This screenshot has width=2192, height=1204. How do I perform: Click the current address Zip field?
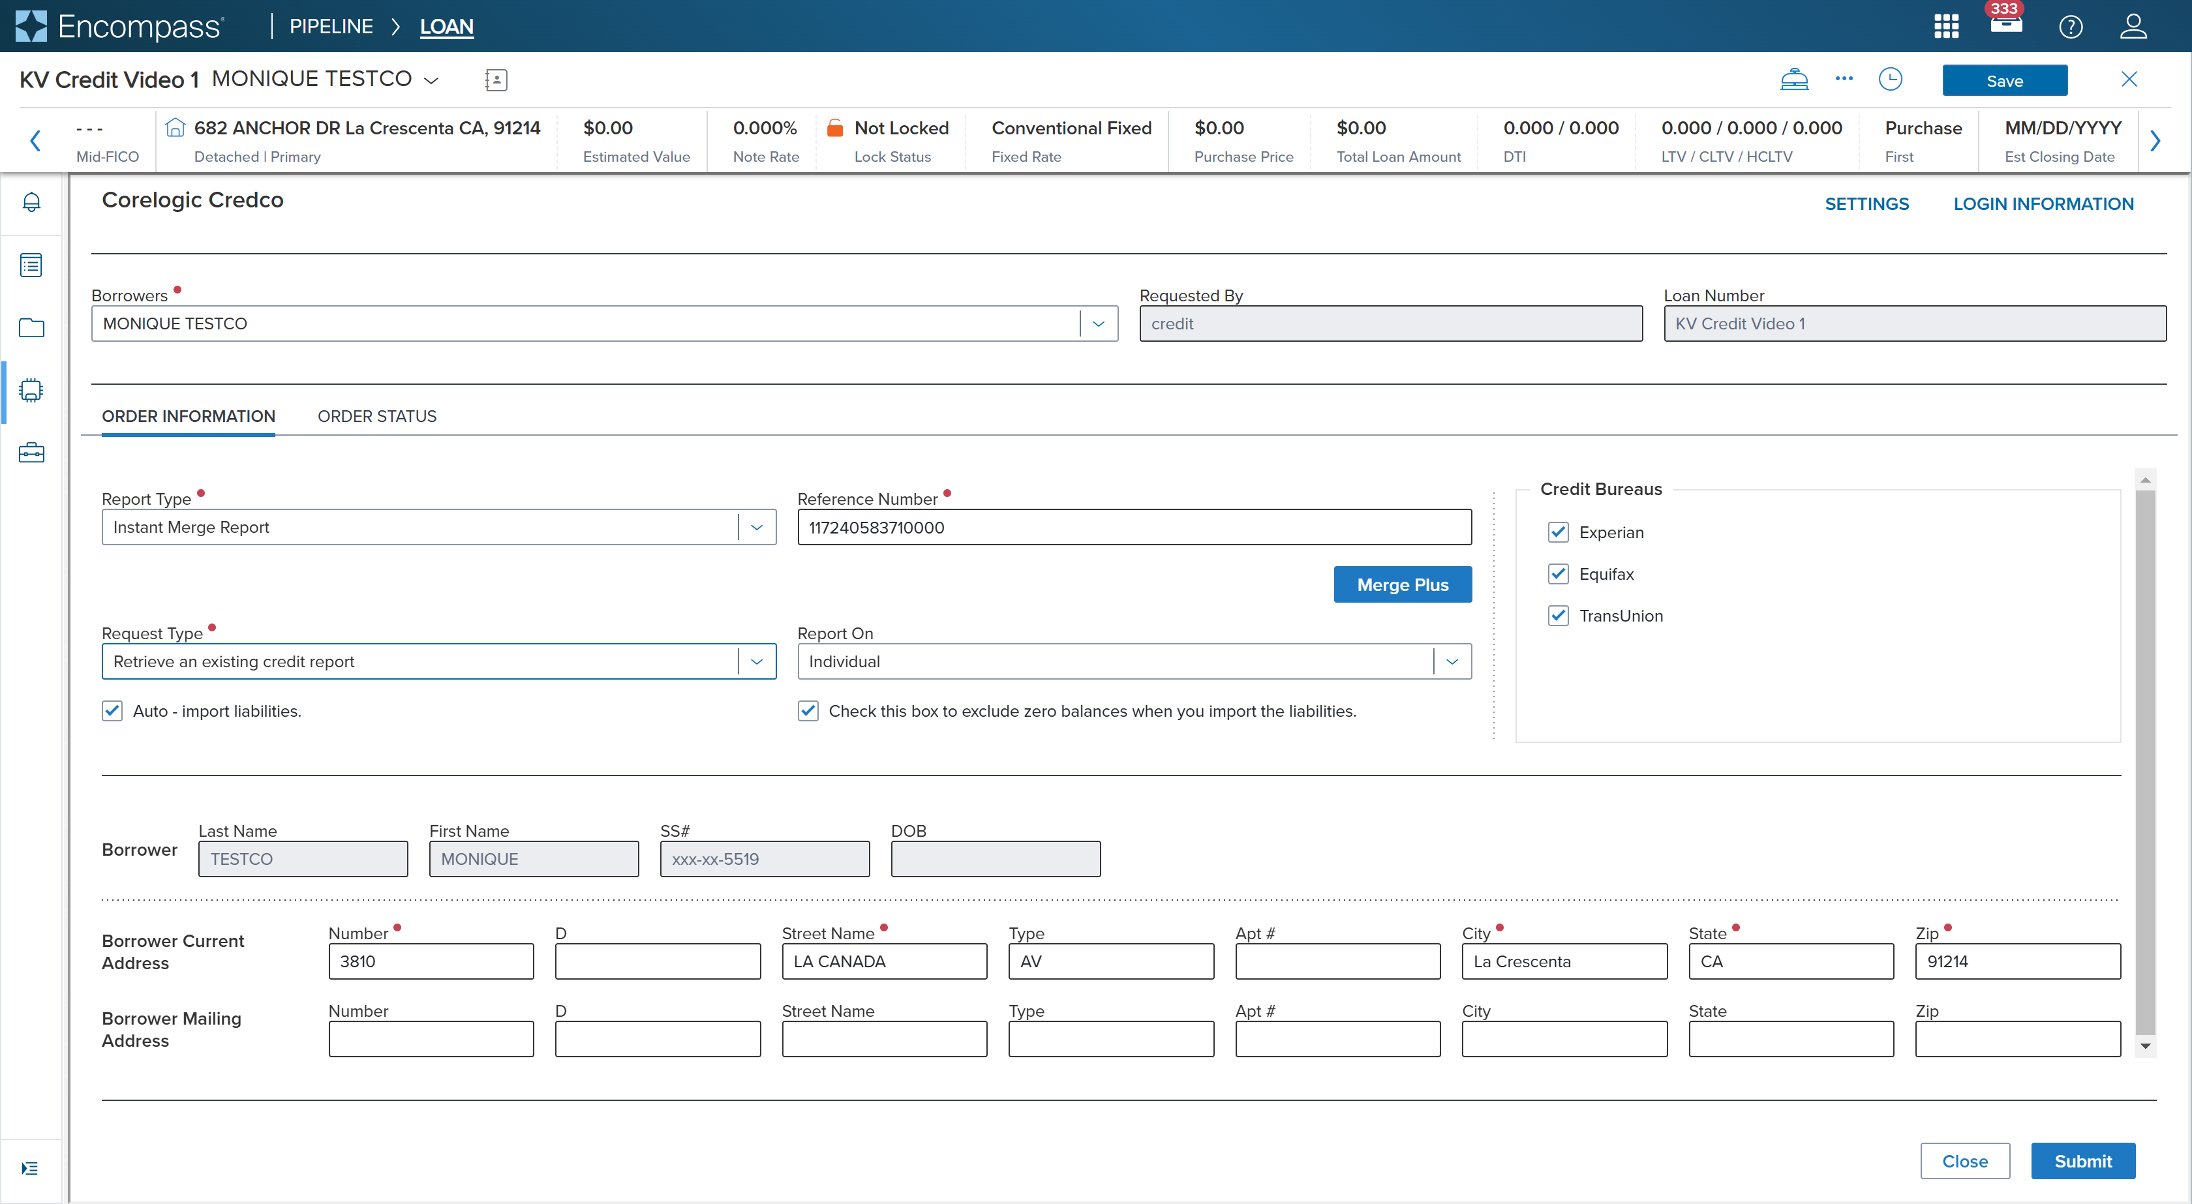(x=2018, y=961)
